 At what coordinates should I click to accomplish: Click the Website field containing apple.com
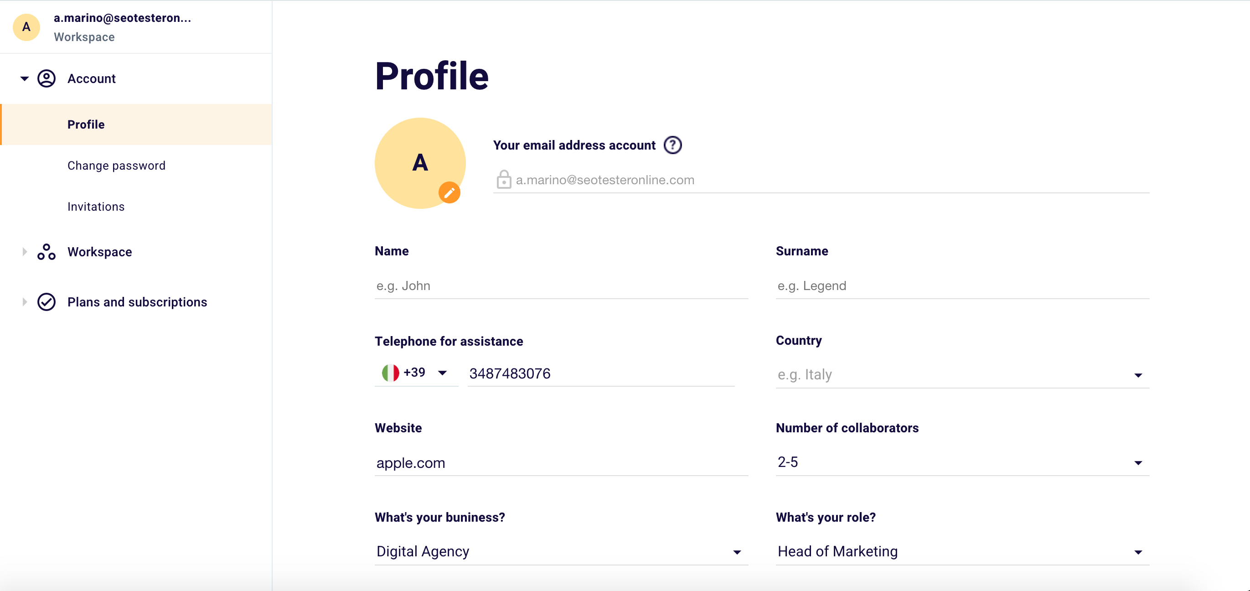pos(561,462)
